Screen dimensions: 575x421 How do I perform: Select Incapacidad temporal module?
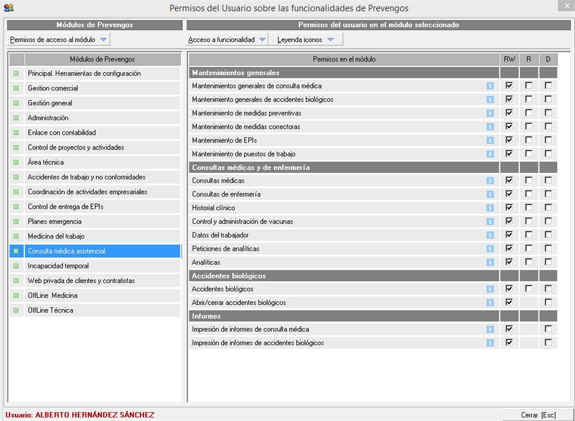(58, 266)
